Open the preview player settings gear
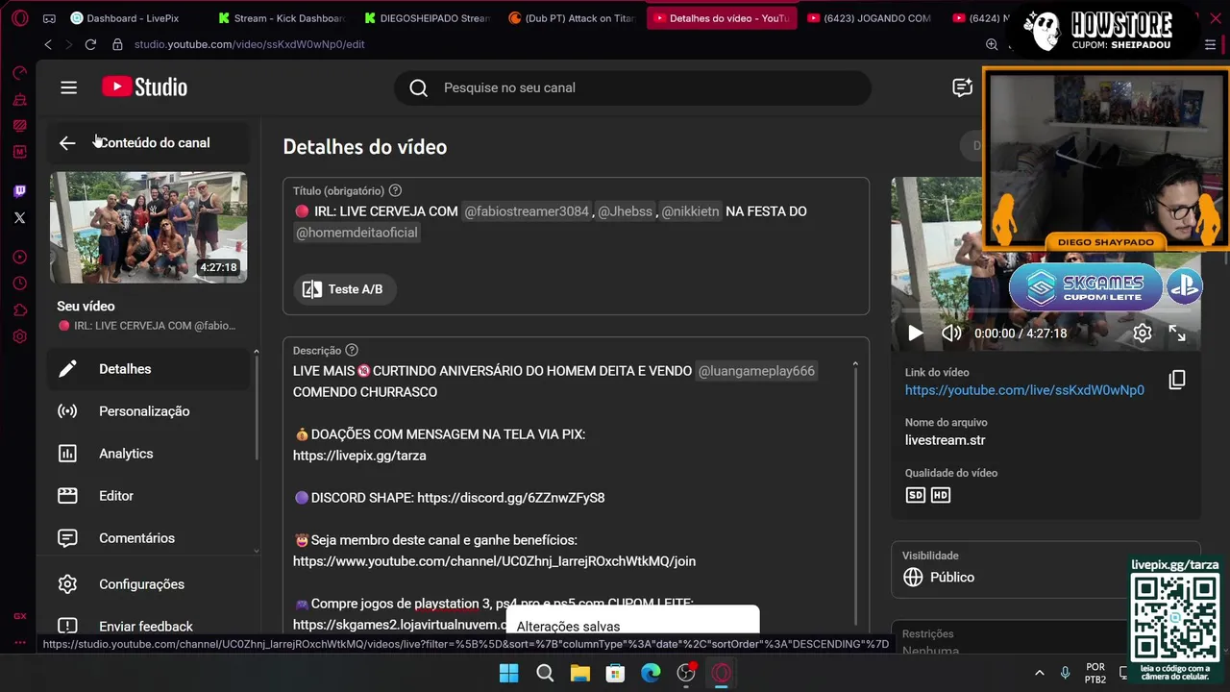 click(x=1142, y=334)
